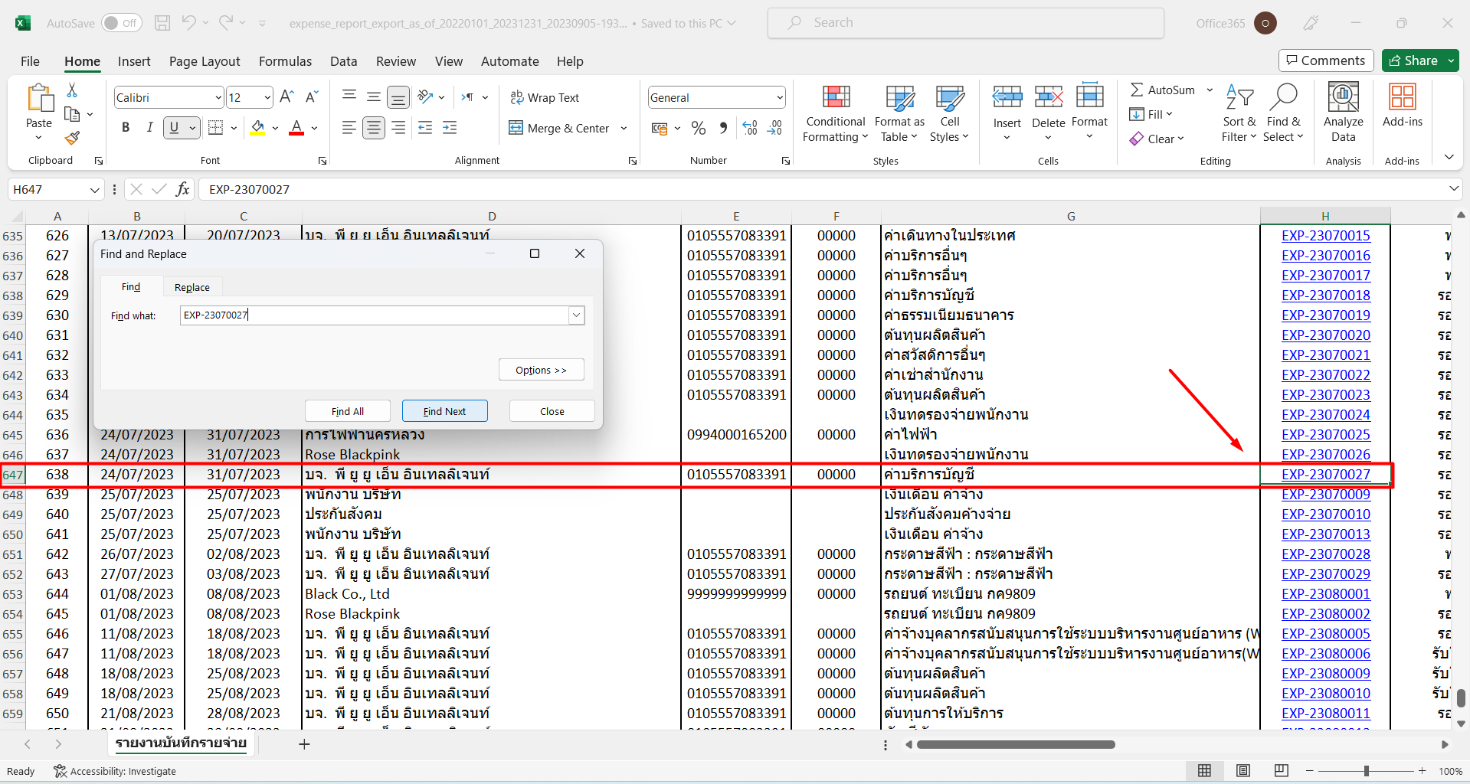
Task: Apply Comma Style number format
Action: [723, 128]
